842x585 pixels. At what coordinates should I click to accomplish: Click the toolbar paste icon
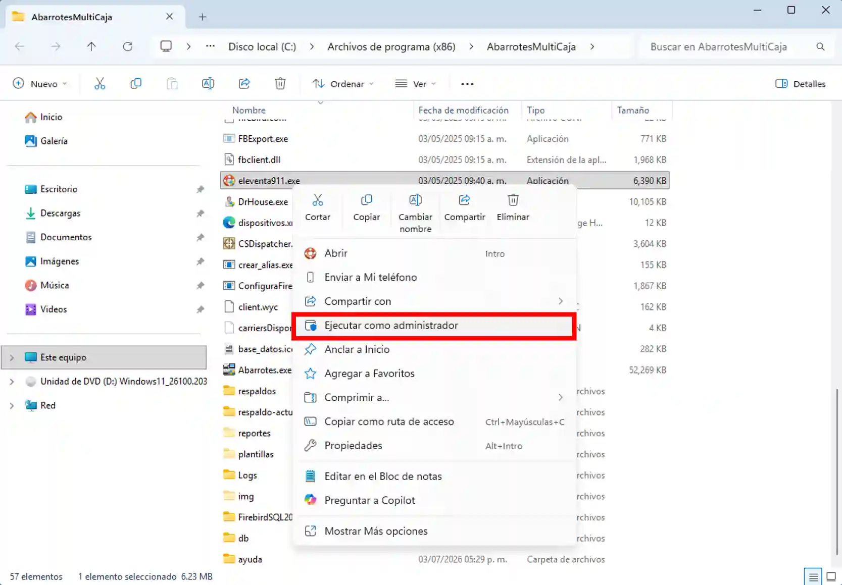tap(172, 84)
